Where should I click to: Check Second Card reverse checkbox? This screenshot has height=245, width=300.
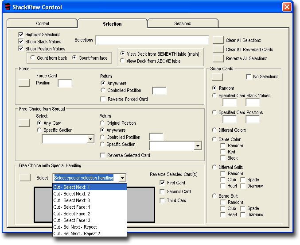(162, 191)
